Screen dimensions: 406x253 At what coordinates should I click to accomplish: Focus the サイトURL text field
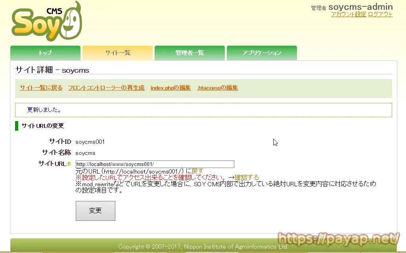(155, 164)
